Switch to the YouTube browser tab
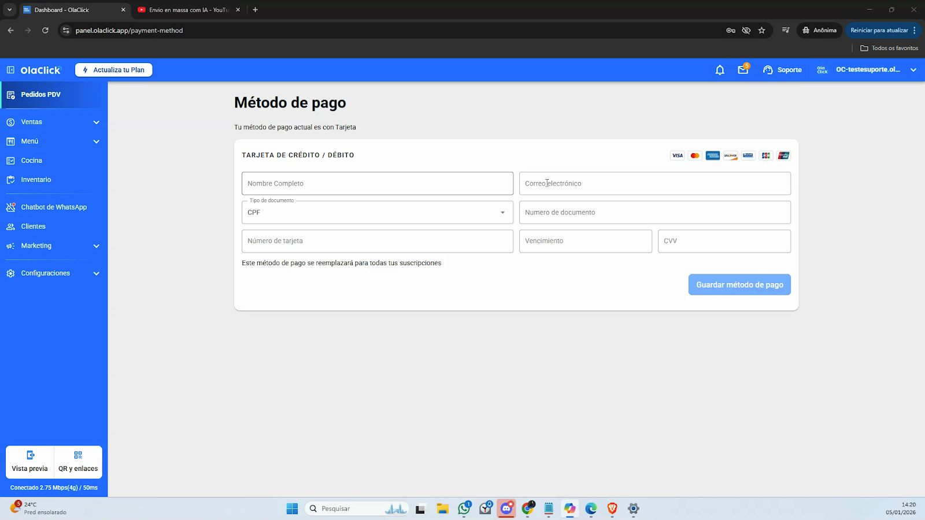 188,10
